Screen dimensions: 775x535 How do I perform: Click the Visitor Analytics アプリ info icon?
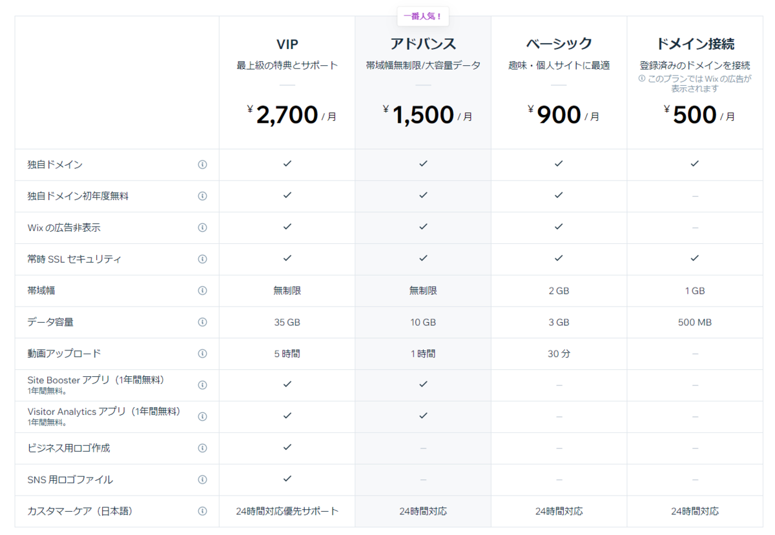[x=202, y=416]
